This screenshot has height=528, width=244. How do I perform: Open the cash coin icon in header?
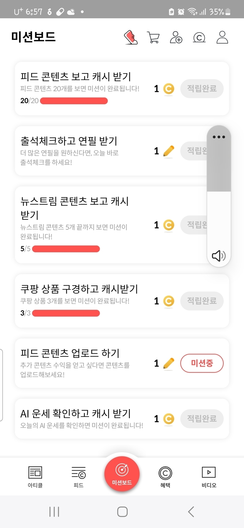[199, 38]
